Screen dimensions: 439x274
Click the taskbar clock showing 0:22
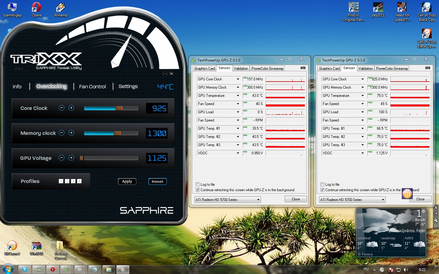point(422,270)
